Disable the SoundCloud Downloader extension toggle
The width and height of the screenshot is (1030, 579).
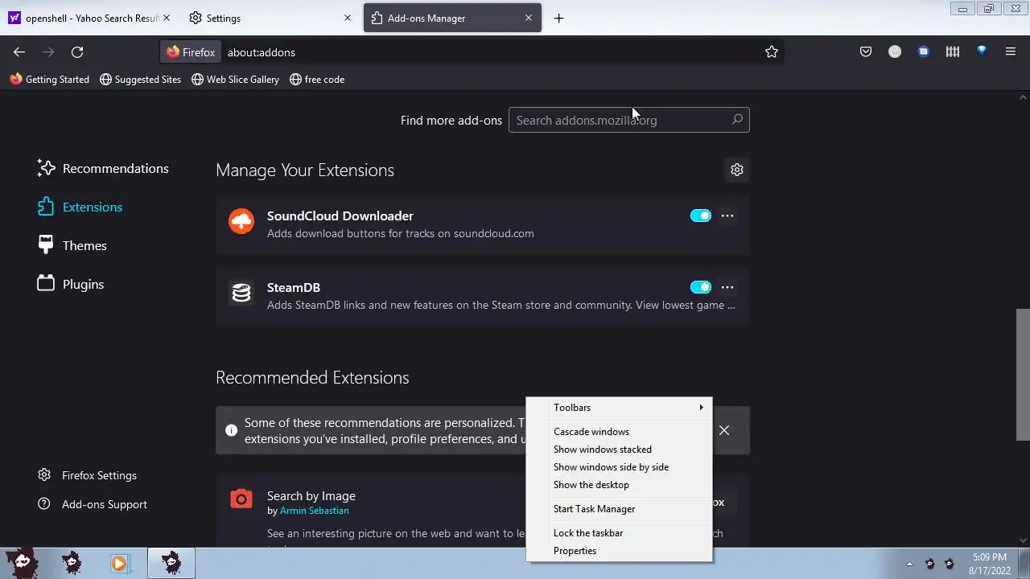tap(701, 216)
